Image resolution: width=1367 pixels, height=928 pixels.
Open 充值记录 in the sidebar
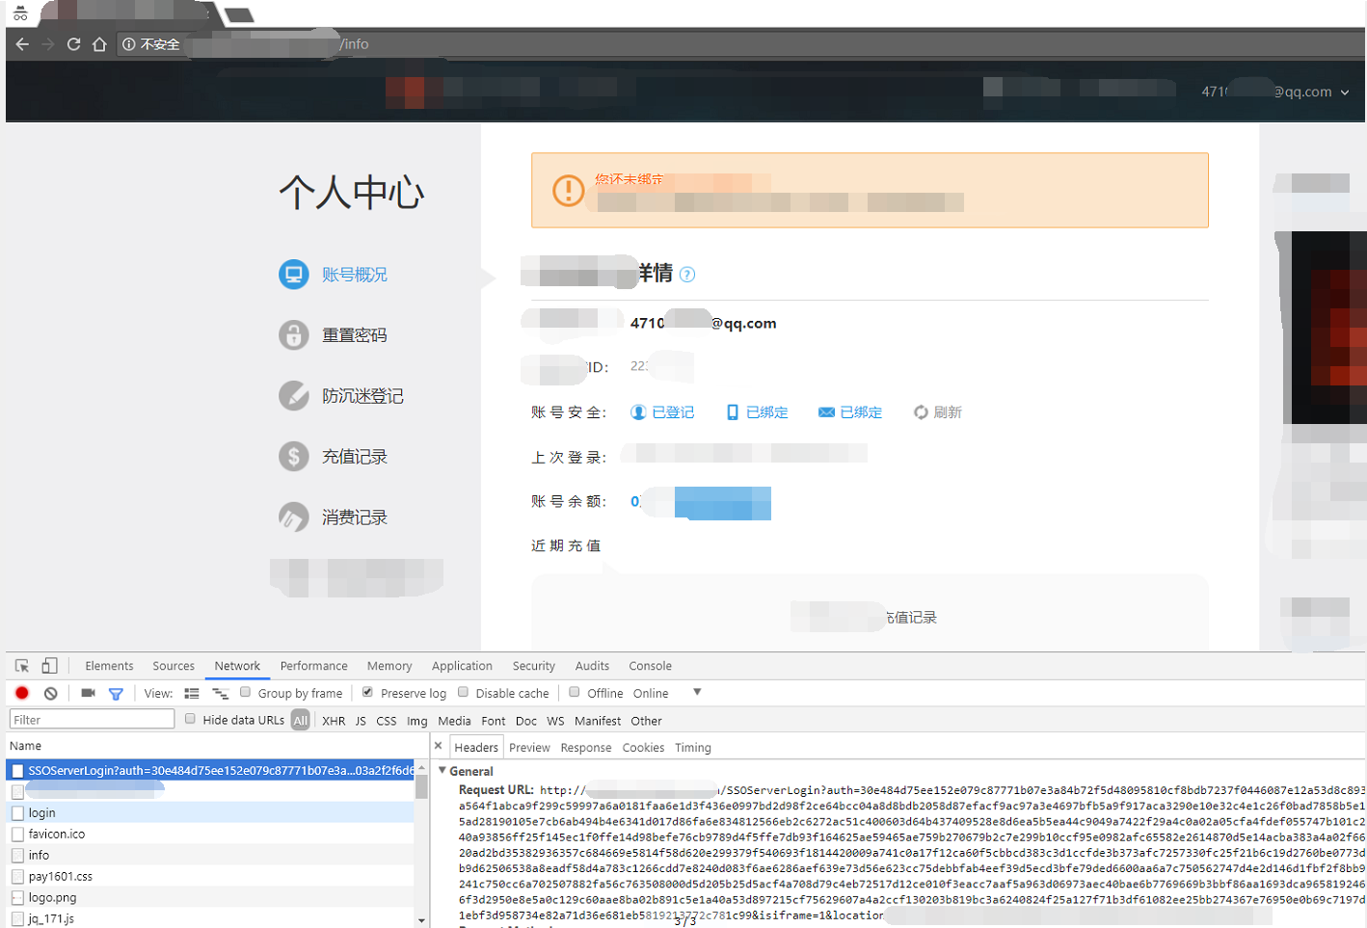coord(355,457)
